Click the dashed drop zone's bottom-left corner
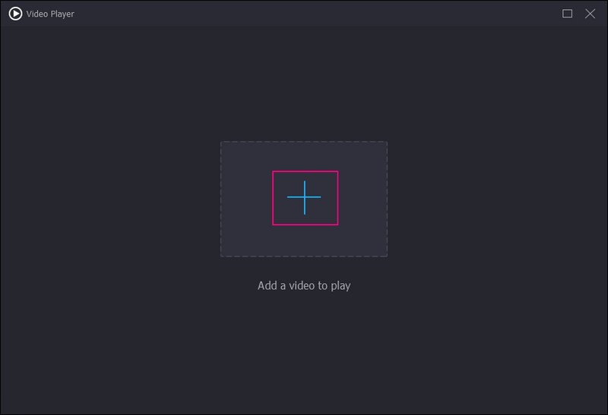This screenshot has height=415, width=608. (222, 255)
